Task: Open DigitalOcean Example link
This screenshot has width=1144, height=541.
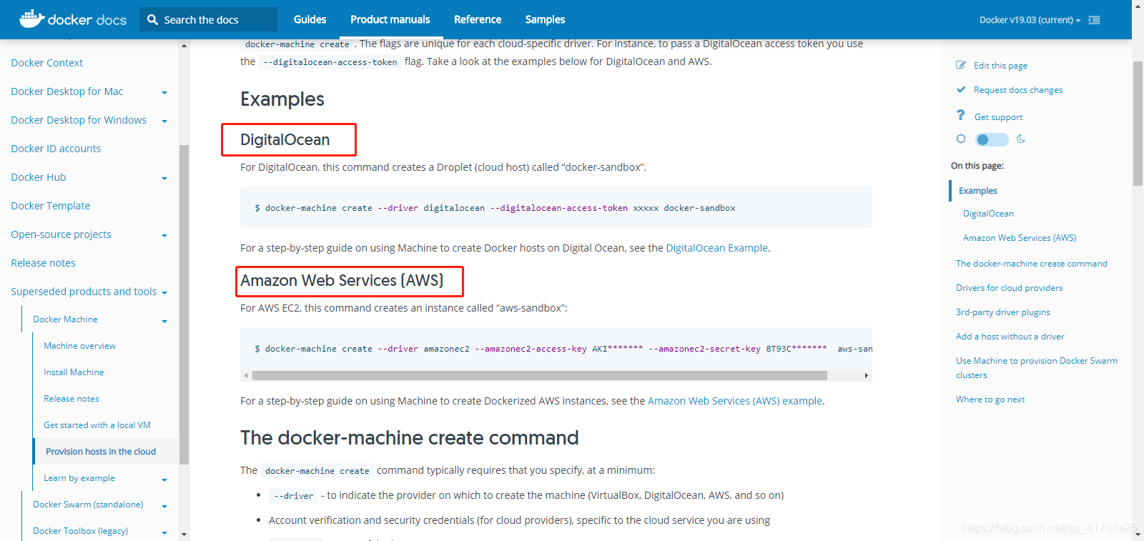Action: [x=716, y=248]
